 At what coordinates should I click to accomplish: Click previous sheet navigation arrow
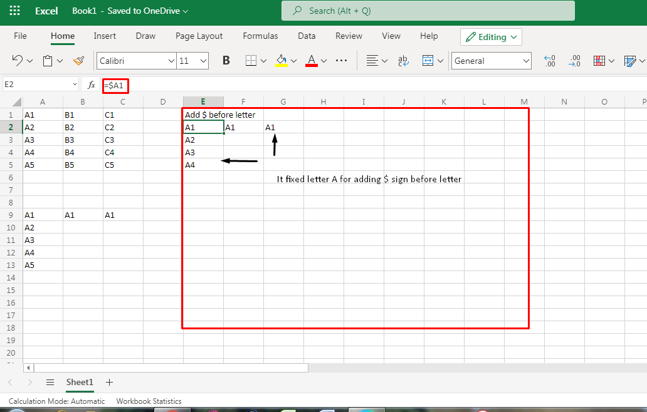point(10,383)
